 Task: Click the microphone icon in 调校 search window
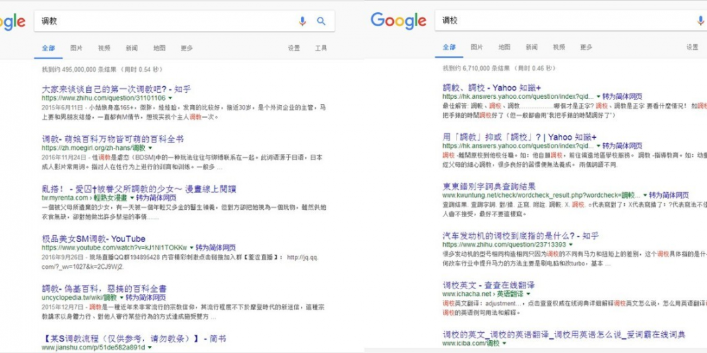click(x=701, y=20)
